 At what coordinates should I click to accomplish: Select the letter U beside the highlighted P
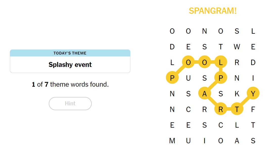pos(188,78)
